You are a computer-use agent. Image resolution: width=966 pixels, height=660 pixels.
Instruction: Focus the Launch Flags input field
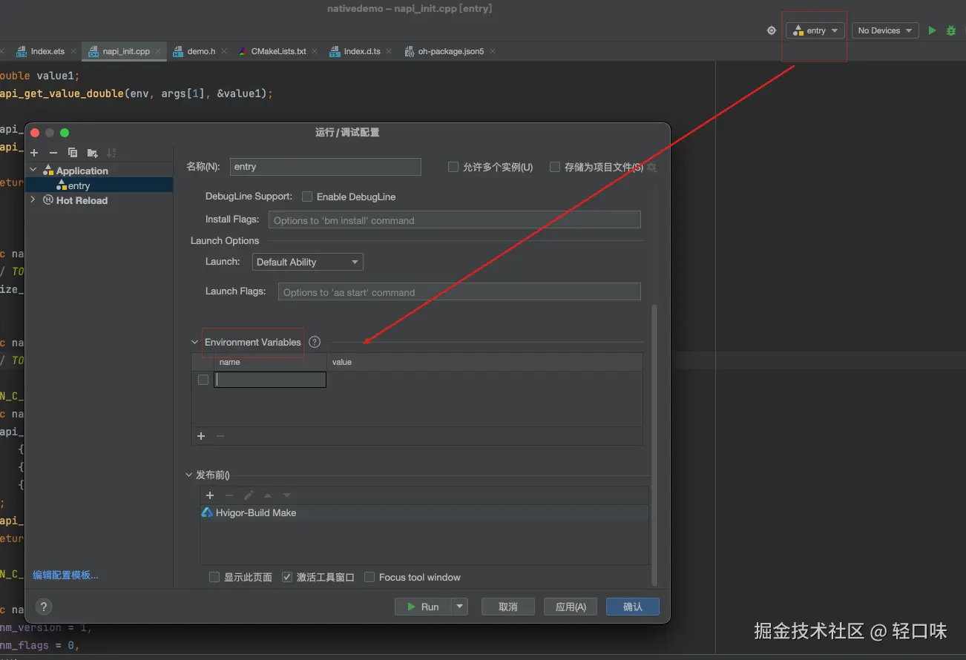[x=459, y=291]
